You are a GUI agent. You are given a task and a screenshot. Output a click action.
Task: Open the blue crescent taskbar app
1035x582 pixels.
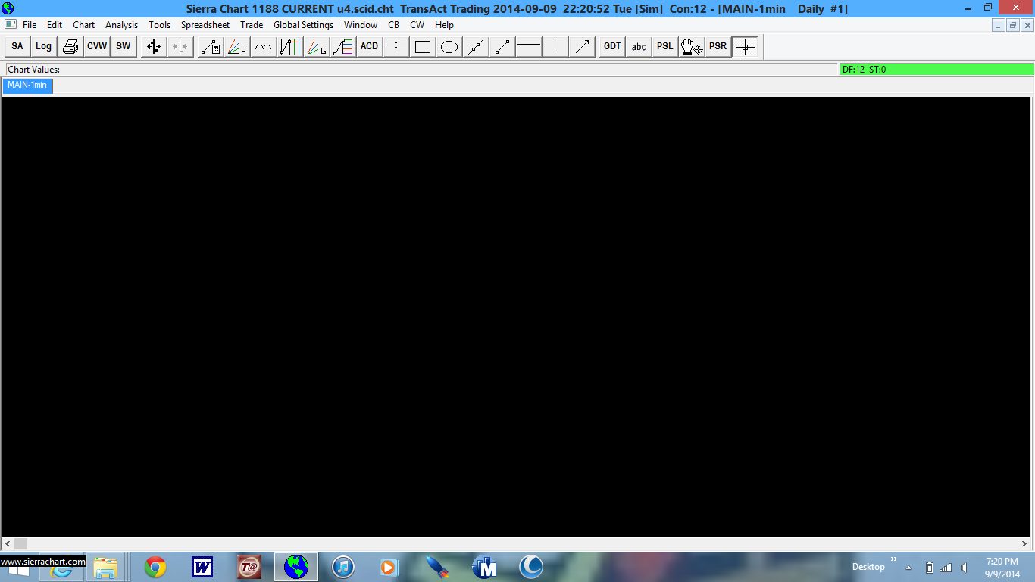coord(531,567)
